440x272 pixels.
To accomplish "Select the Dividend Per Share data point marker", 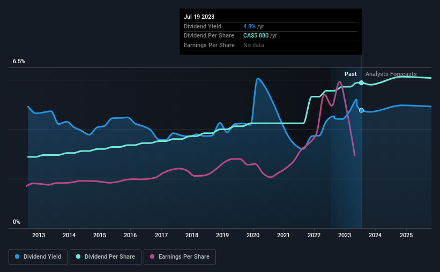I will click(361, 82).
